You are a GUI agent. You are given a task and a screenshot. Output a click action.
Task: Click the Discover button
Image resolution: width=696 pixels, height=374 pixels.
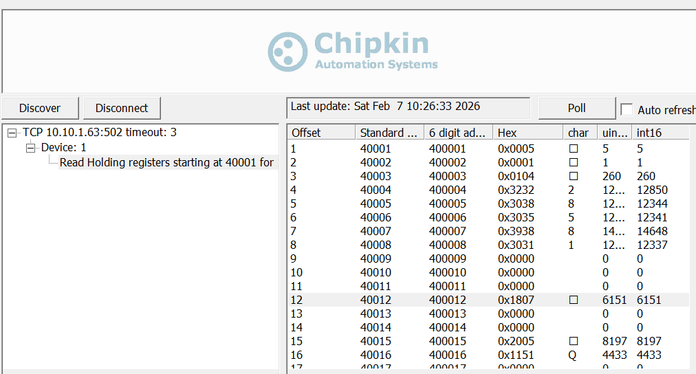click(x=40, y=108)
